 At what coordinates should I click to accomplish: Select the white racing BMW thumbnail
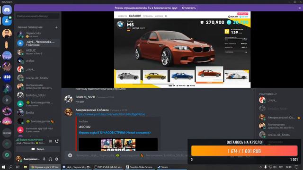pyautogui.click(x=237, y=76)
